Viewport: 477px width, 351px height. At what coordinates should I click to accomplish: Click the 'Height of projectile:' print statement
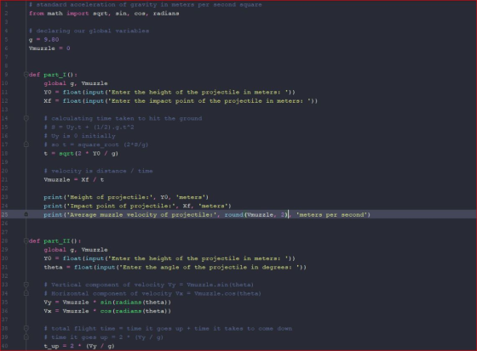coord(126,197)
